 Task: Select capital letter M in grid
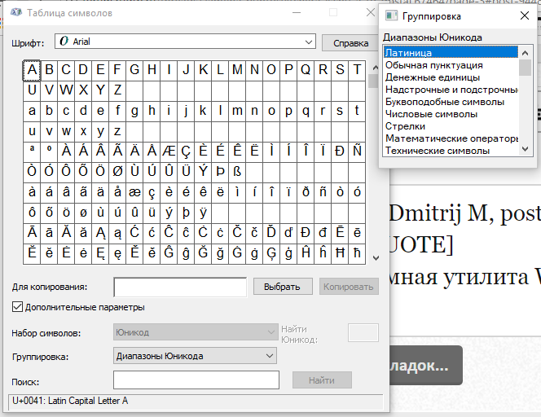tap(237, 70)
